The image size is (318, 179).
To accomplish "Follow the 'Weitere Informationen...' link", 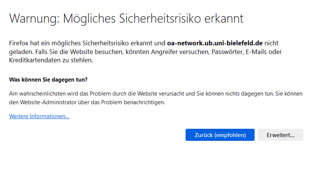I will (x=39, y=116).
